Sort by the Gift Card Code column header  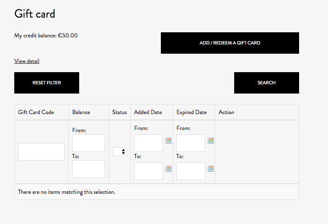36,112
